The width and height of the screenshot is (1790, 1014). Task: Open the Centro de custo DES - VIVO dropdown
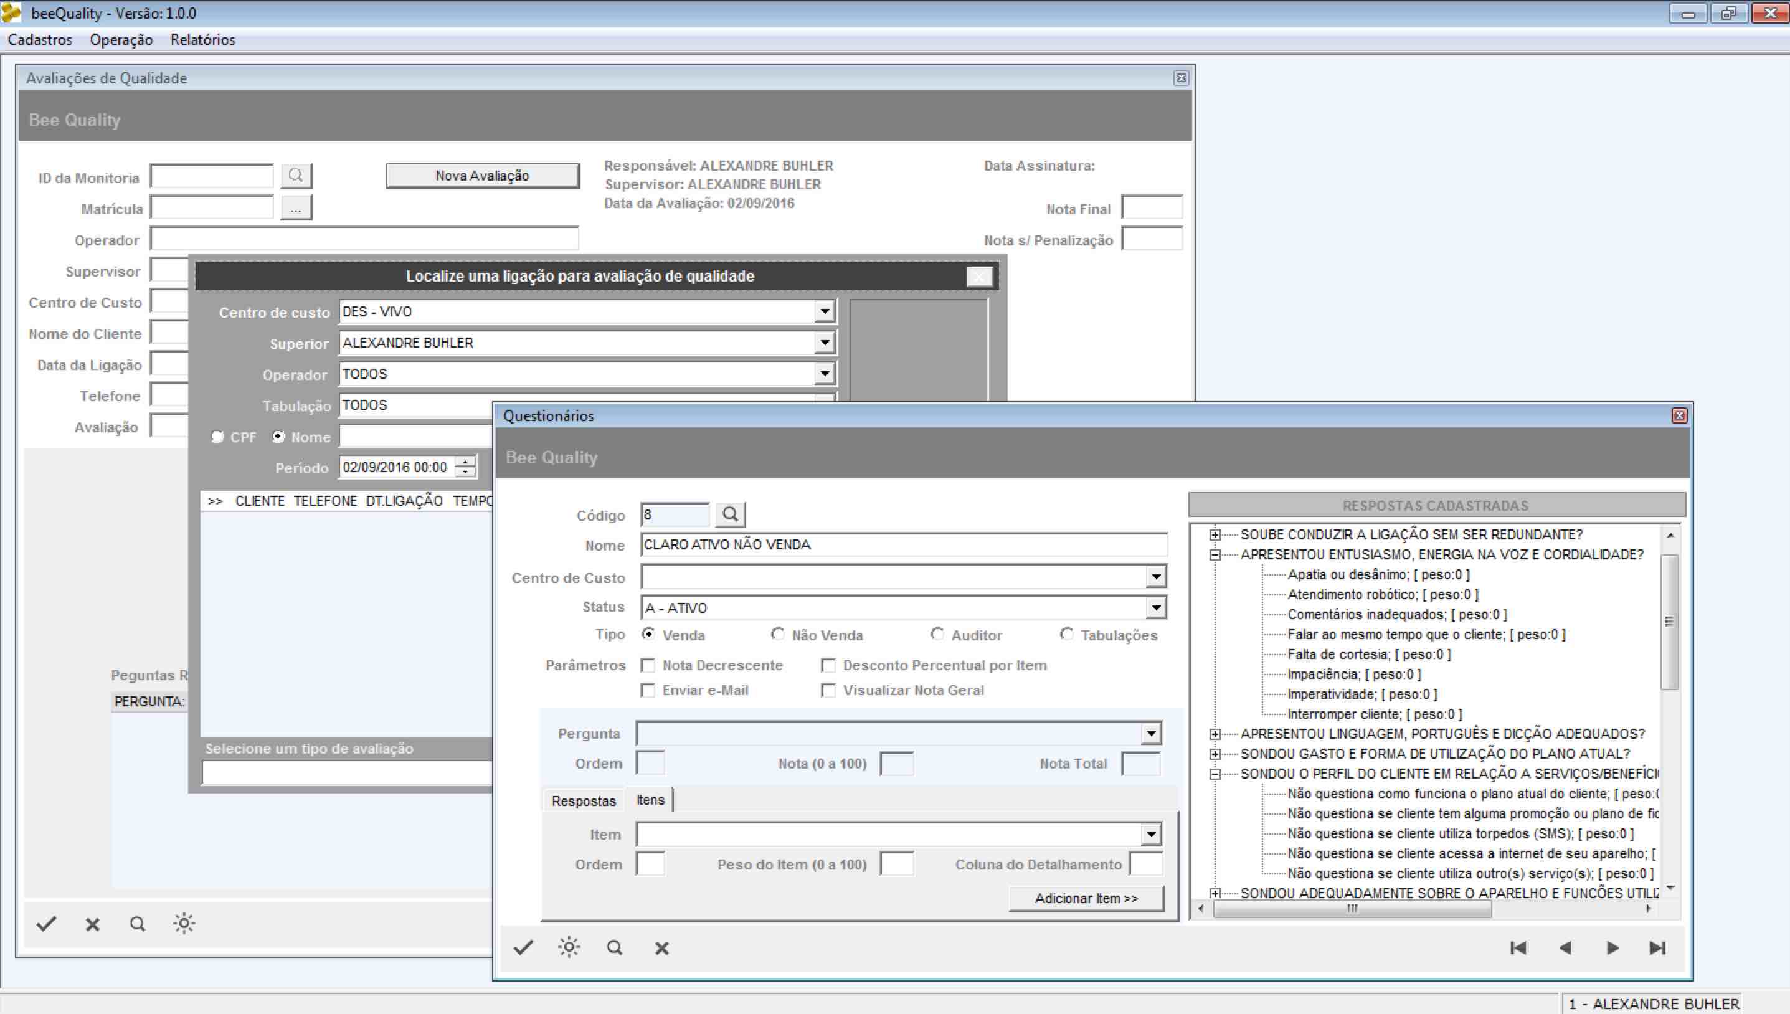tap(825, 311)
